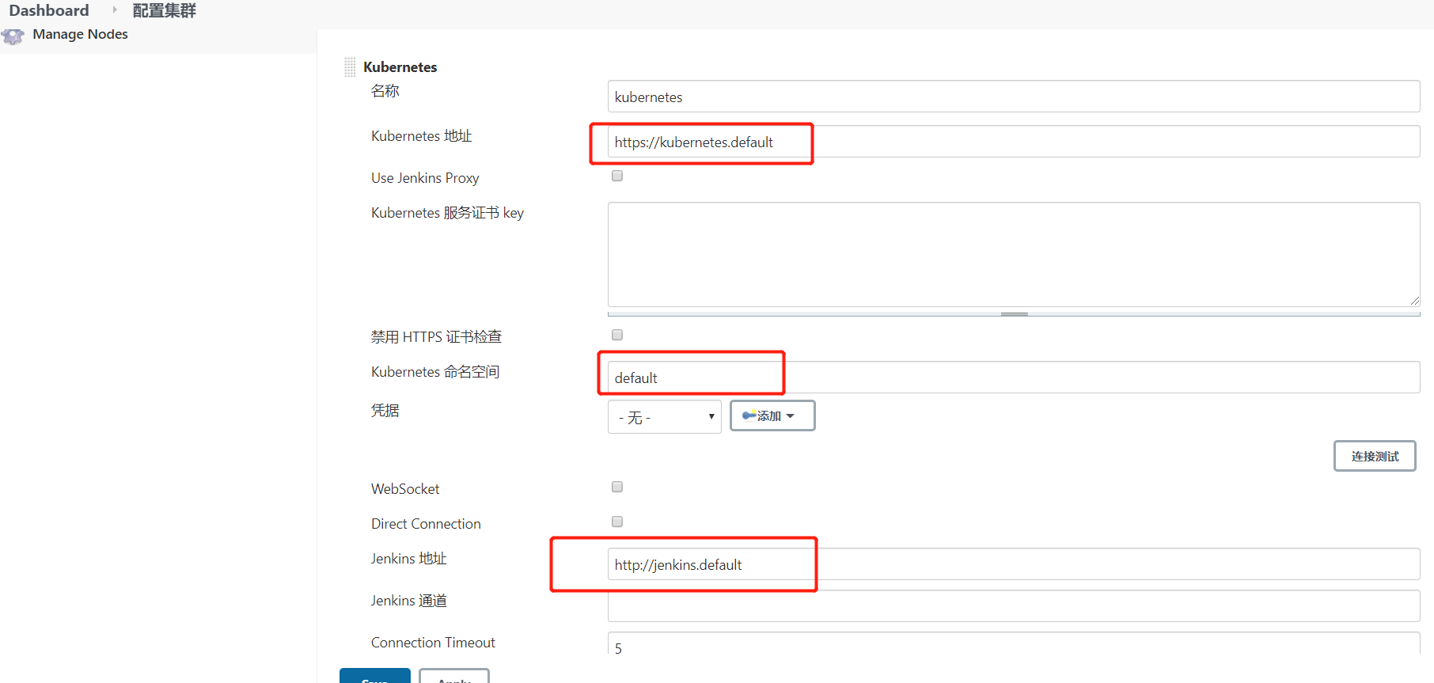Enable Use Jenkins Proxy checkbox
1434x683 pixels.
[617, 176]
